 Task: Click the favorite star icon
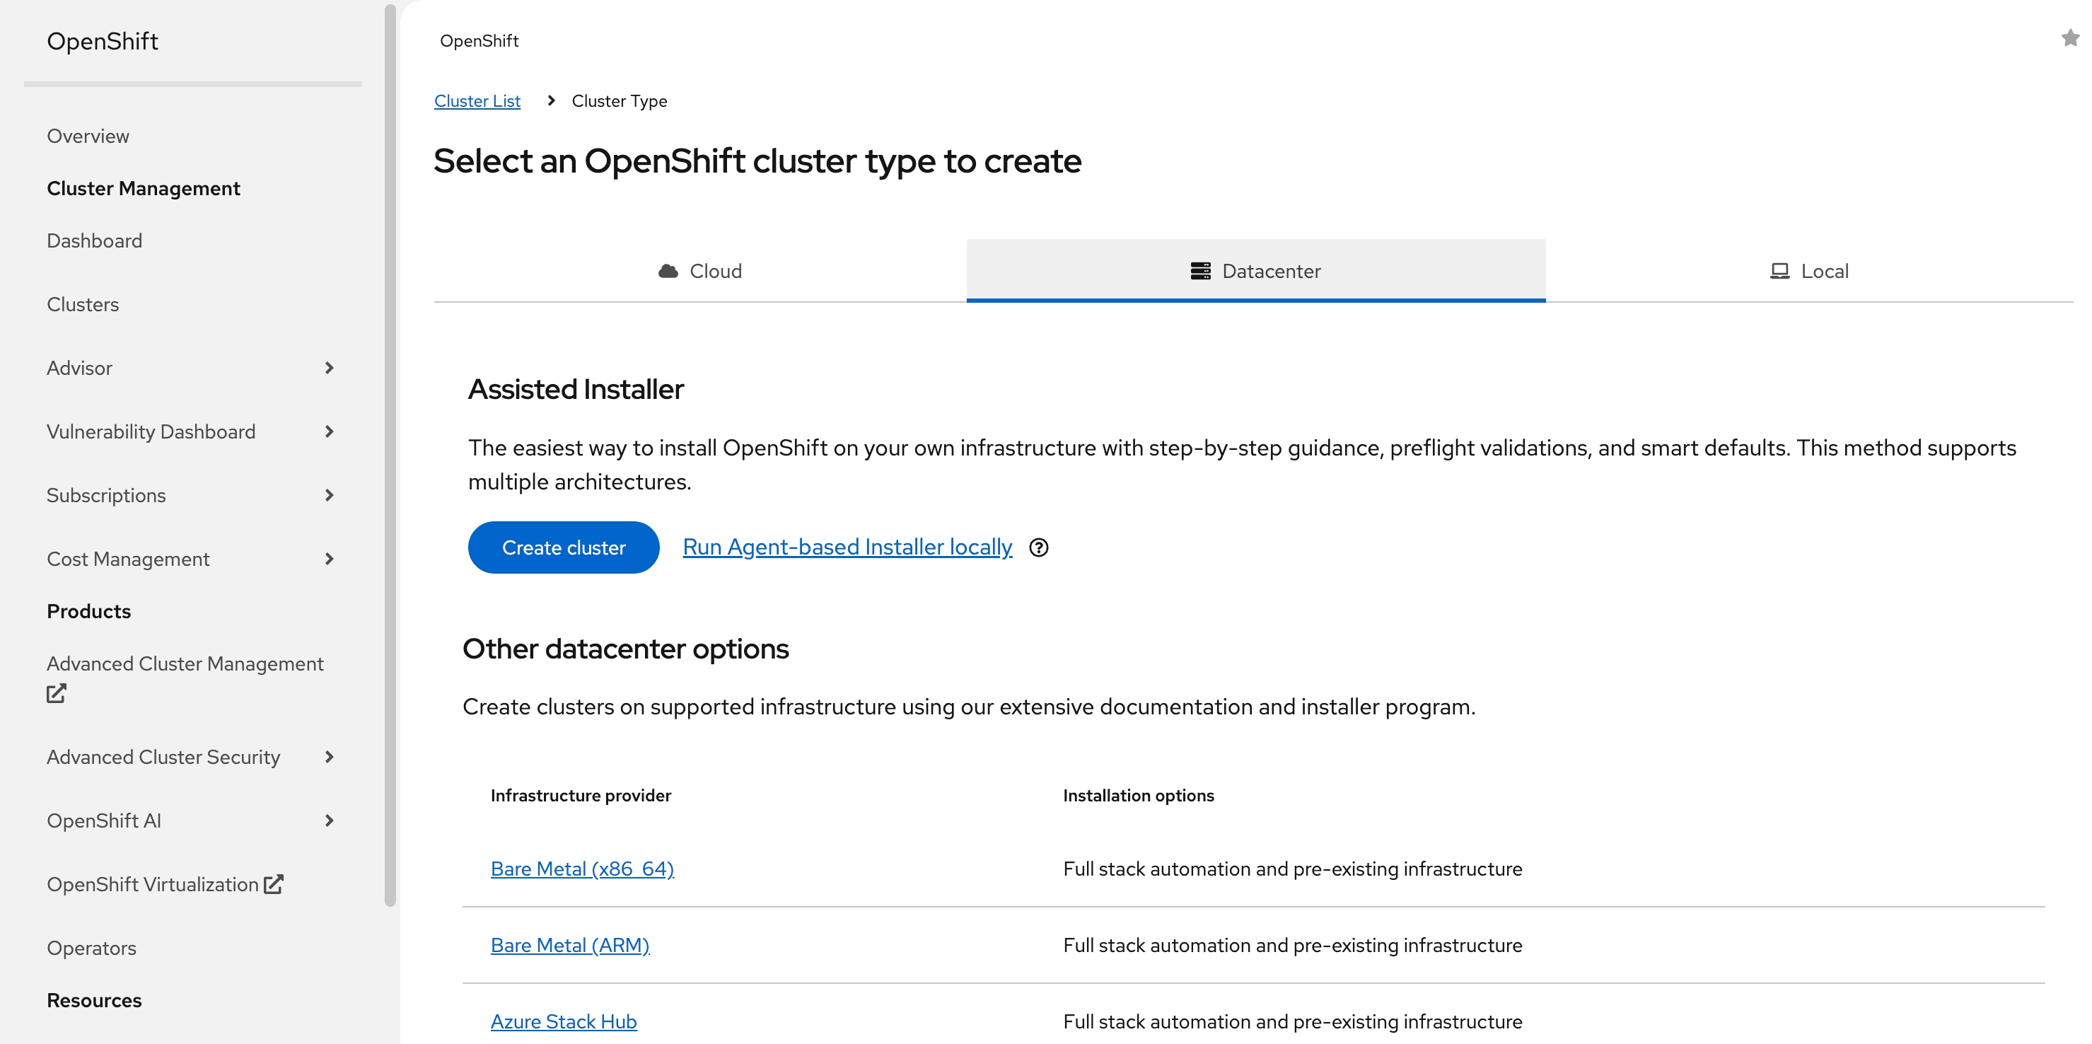(x=2069, y=37)
